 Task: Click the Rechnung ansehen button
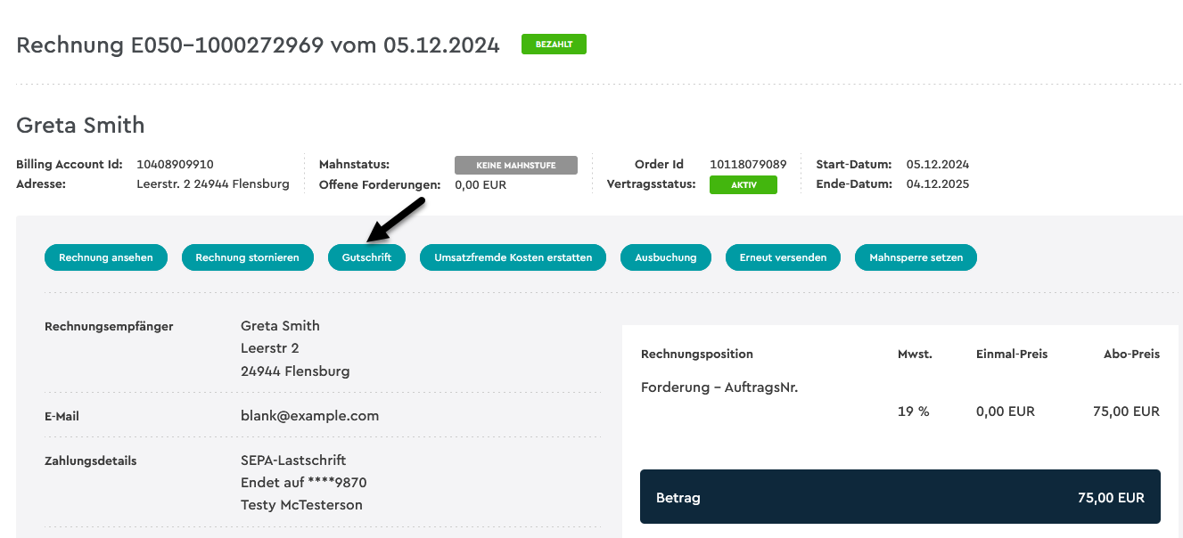(106, 257)
